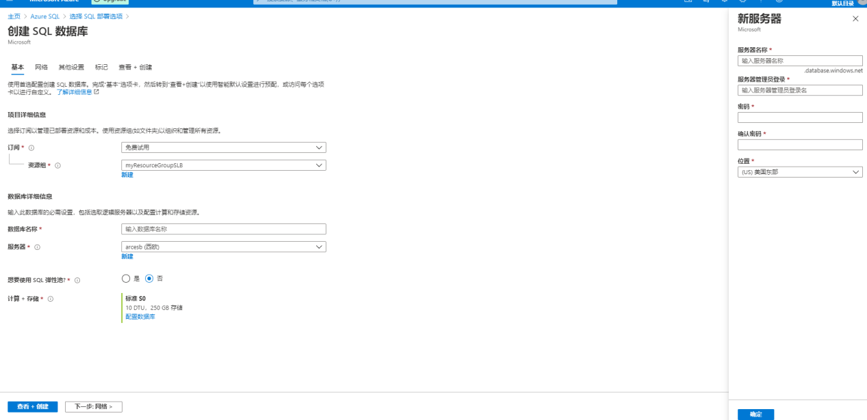867x420 pixels.
Task: Click the 新服务器 panel title
Action: [760, 19]
